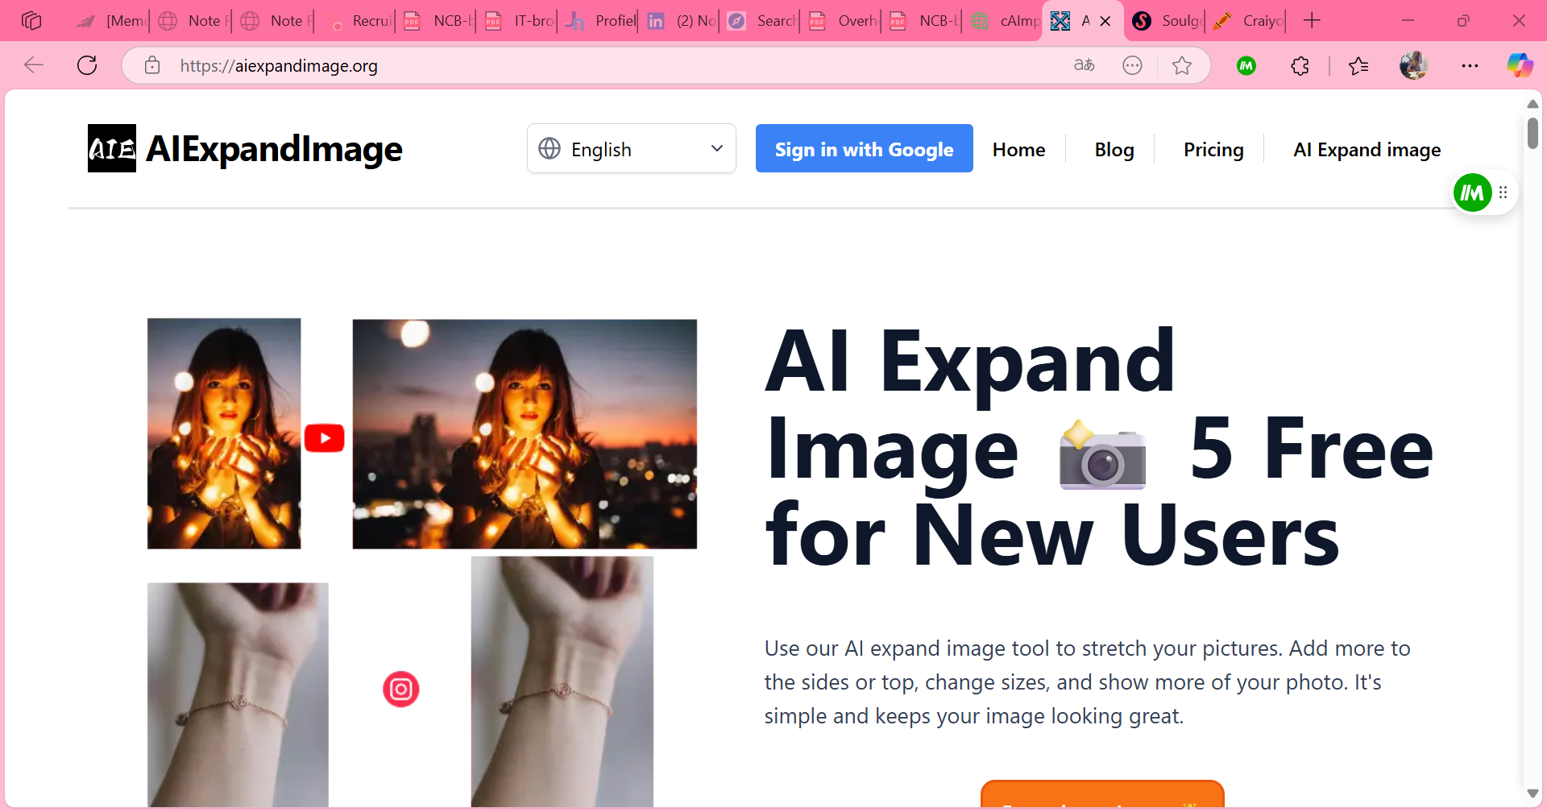This screenshot has width=1547, height=812.
Task: Click the AIExpandImage logo
Action: pyautogui.click(x=244, y=148)
